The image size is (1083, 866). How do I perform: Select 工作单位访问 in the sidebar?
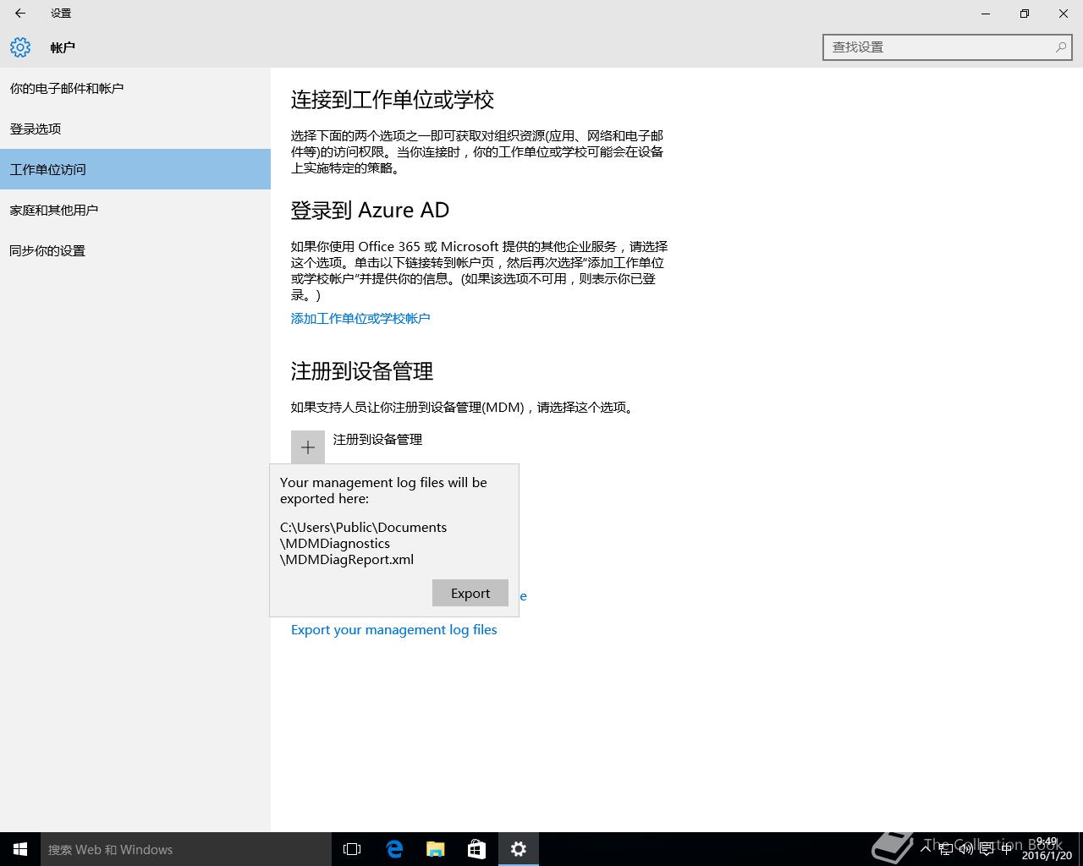[x=135, y=169]
